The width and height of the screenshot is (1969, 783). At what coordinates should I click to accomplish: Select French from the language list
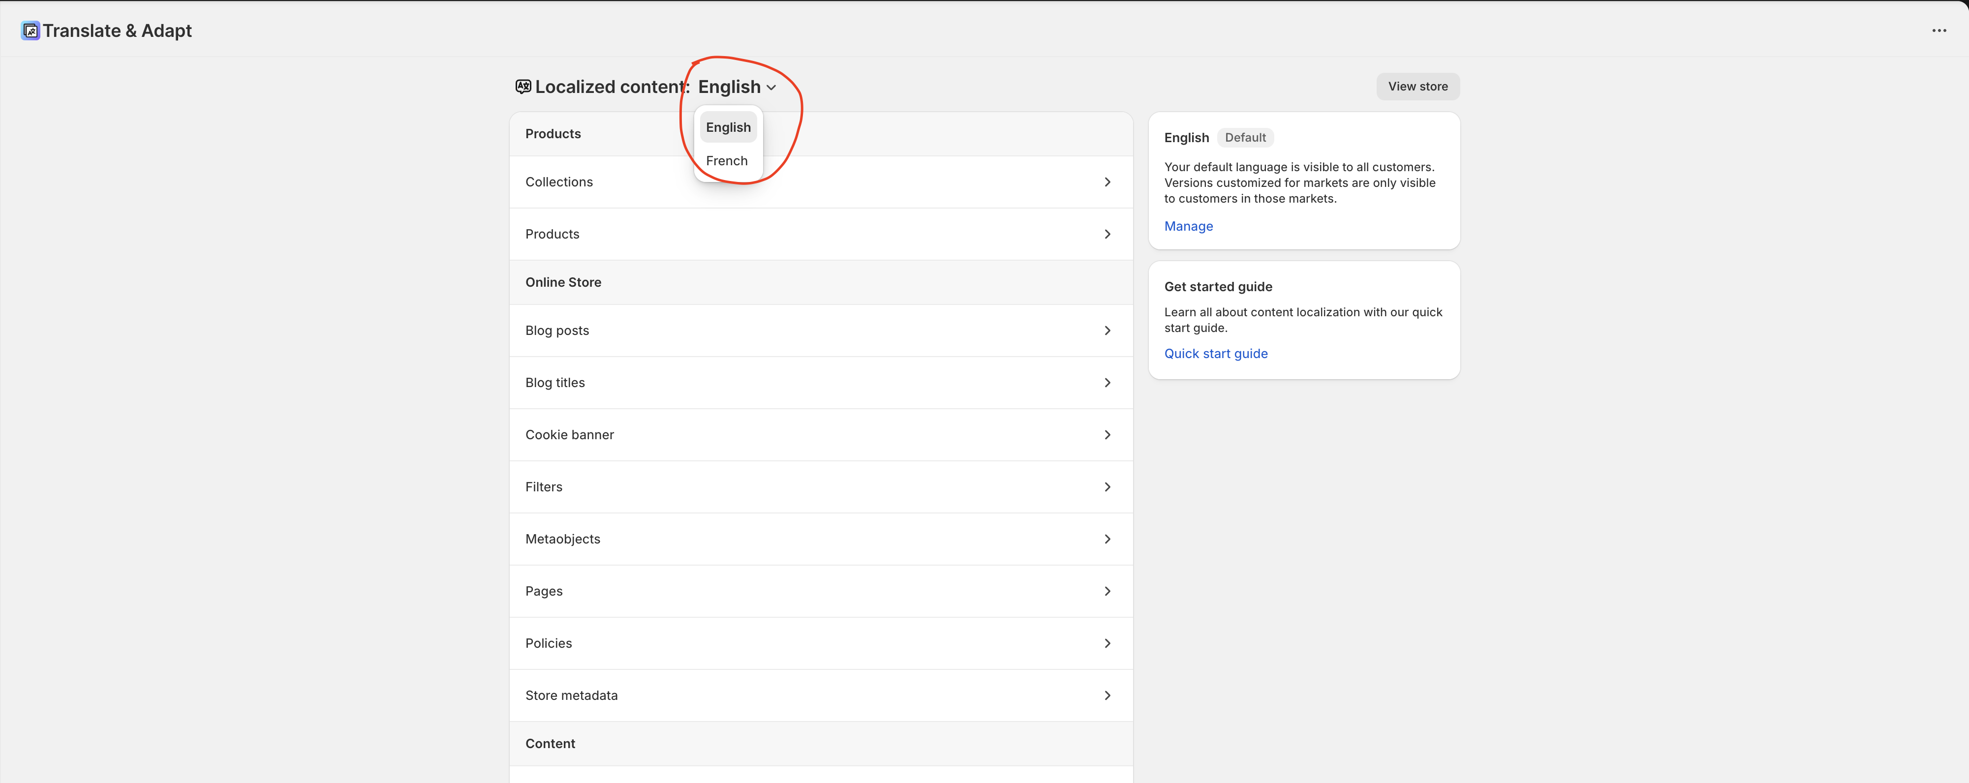click(727, 160)
